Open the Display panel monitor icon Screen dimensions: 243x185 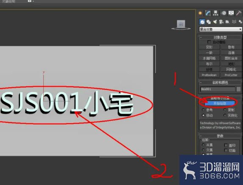point(231,13)
